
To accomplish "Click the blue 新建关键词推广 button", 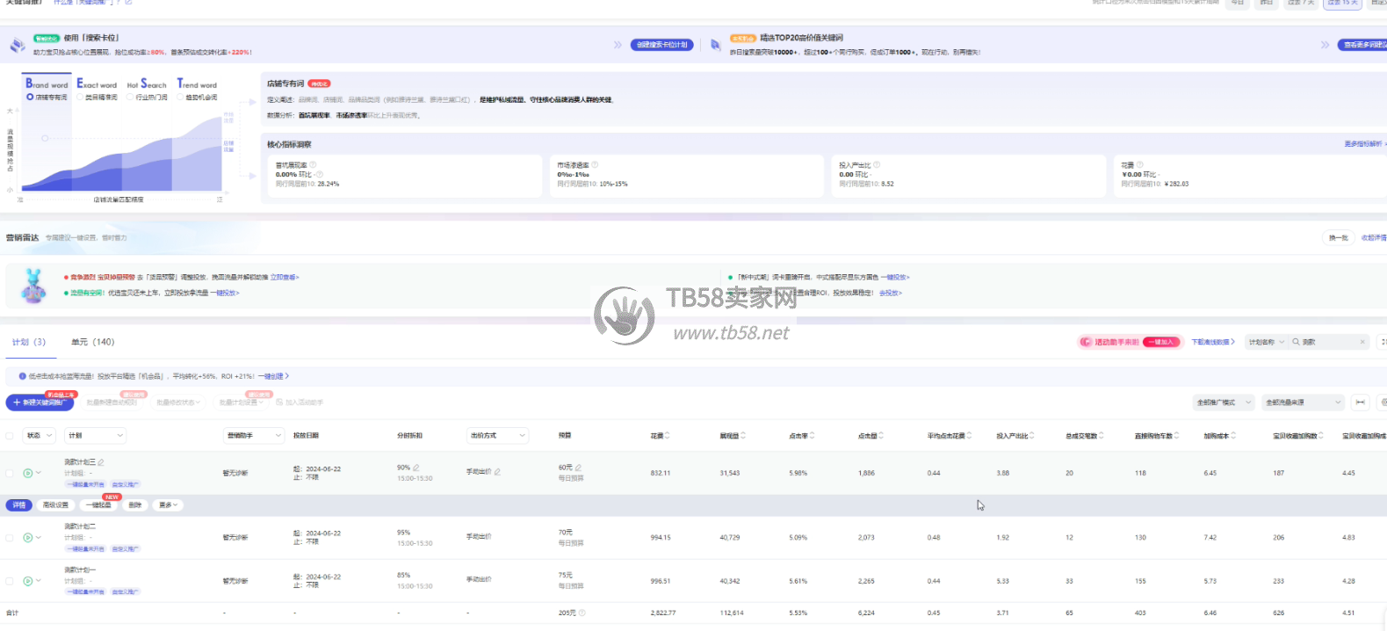I will click(40, 403).
